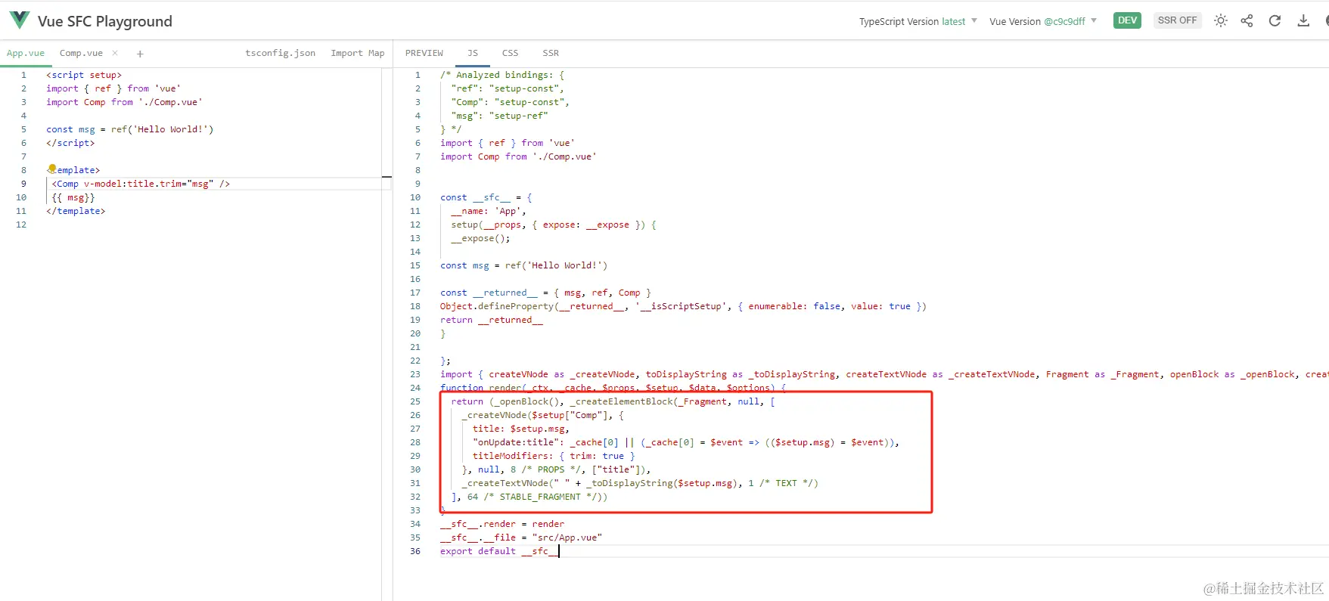1329x601 pixels.
Task: Toggle DEV mode button
Action: 1127,20
